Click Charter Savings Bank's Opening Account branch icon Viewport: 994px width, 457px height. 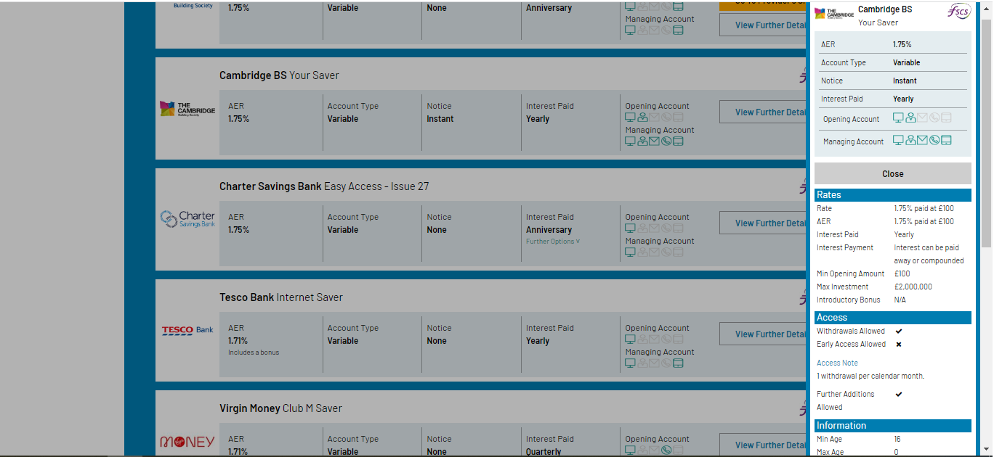point(642,228)
